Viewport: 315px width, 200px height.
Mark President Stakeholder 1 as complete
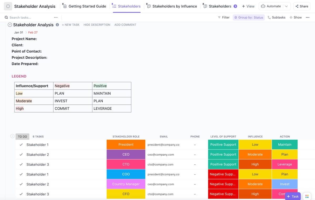[21, 145]
